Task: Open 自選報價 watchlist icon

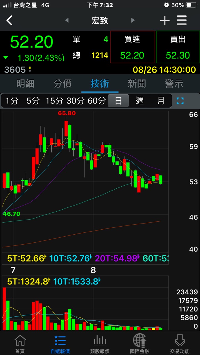Action: tap(60, 343)
